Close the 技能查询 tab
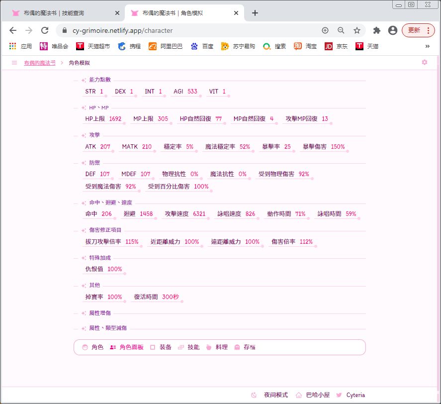Image resolution: width=441 pixels, height=404 pixels. click(x=117, y=13)
